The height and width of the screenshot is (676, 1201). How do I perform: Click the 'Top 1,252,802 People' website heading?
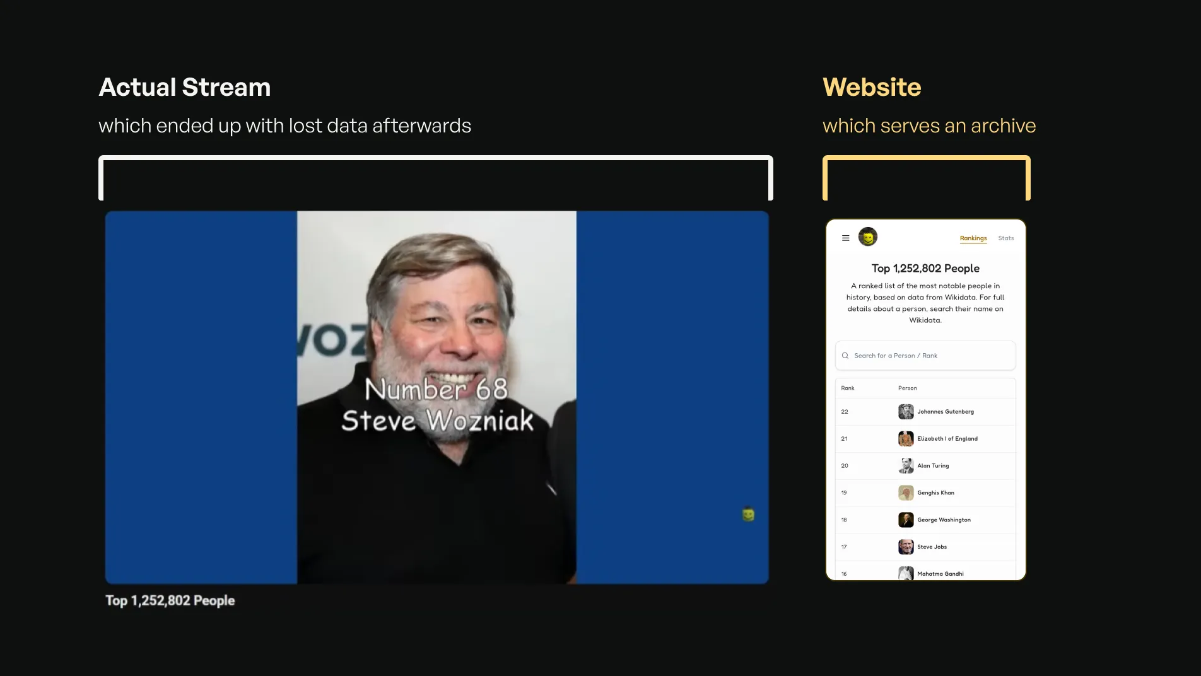pos(925,269)
